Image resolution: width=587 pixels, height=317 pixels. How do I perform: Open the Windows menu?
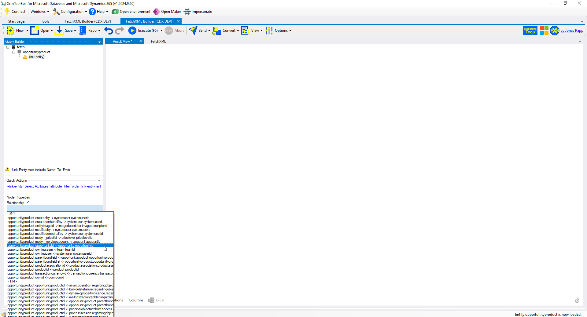(39, 12)
